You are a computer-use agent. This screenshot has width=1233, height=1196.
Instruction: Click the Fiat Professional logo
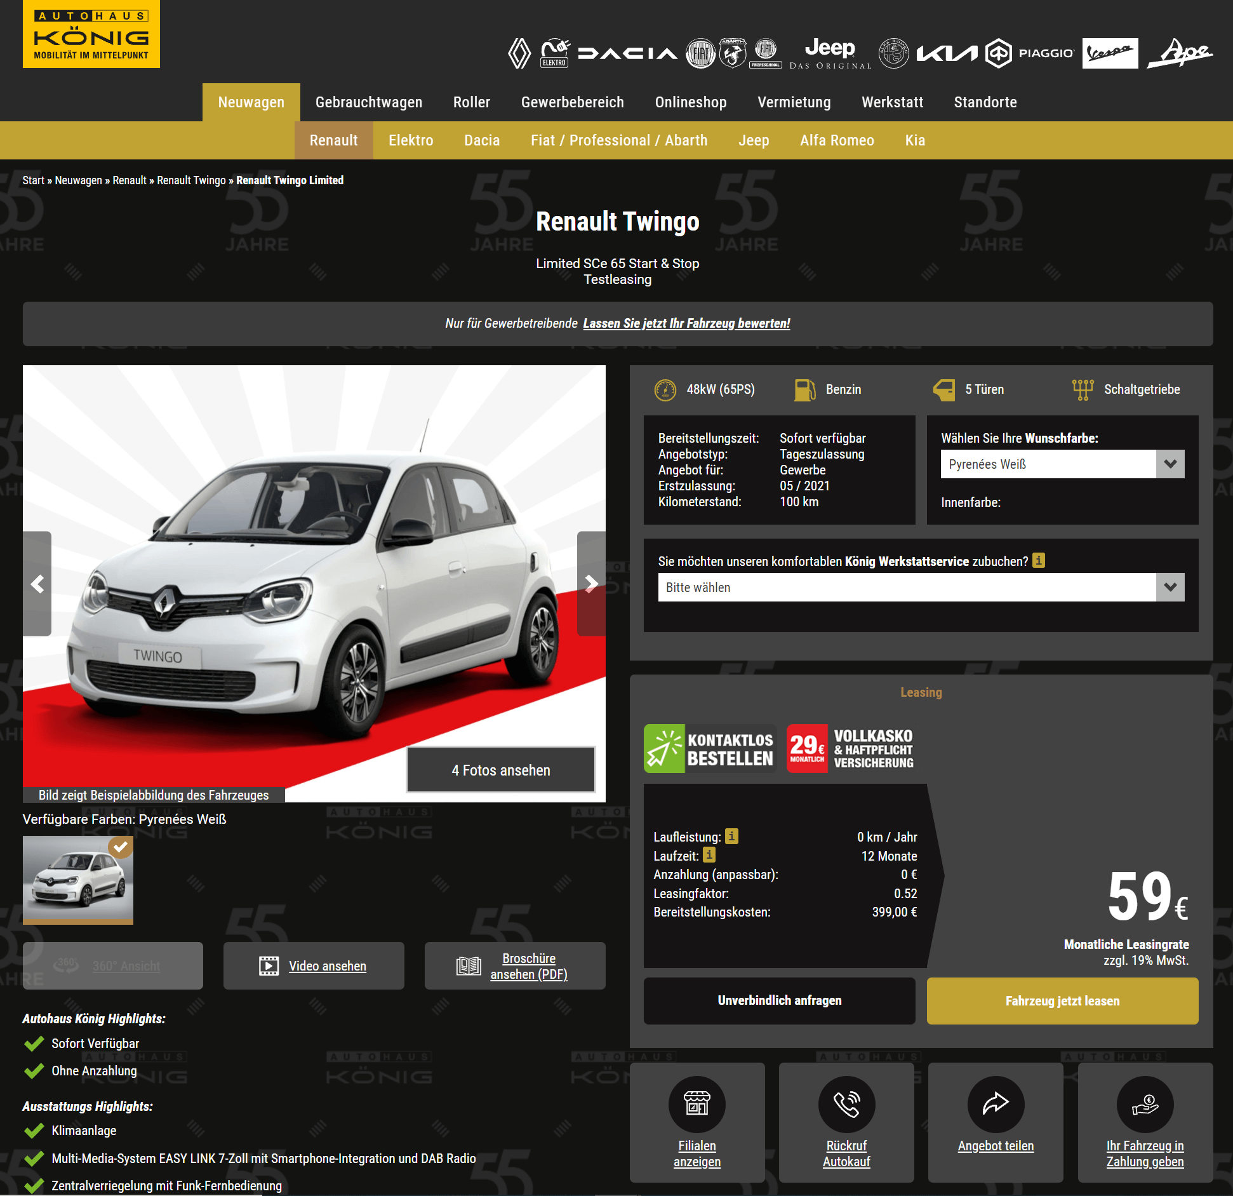click(x=766, y=53)
